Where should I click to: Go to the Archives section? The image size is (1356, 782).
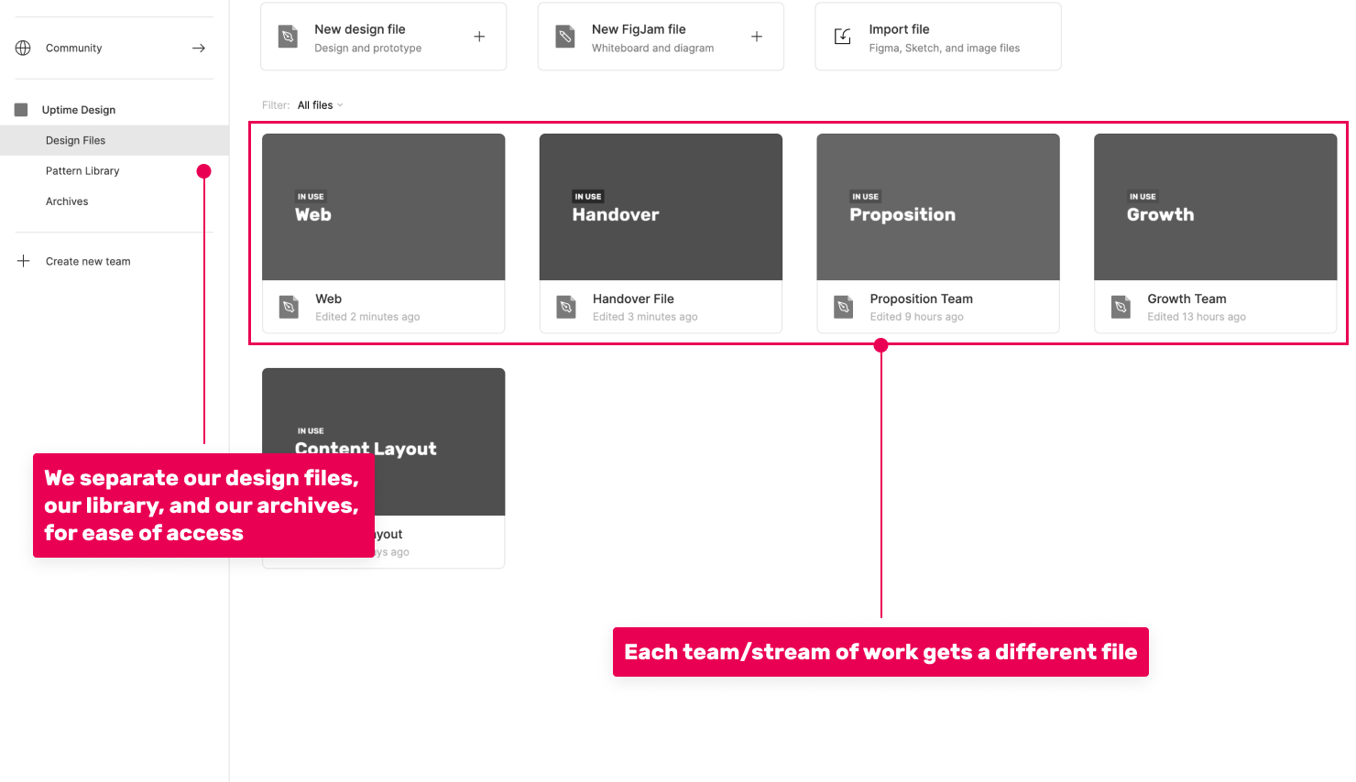(67, 201)
